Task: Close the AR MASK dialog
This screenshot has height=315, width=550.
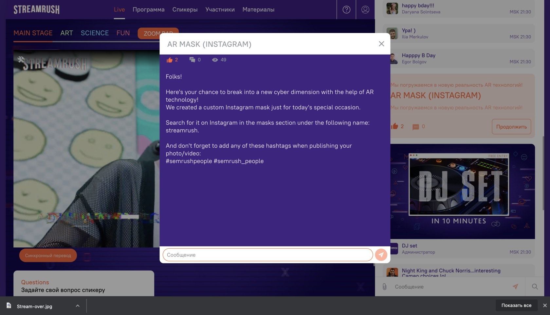Action: pos(381,44)
